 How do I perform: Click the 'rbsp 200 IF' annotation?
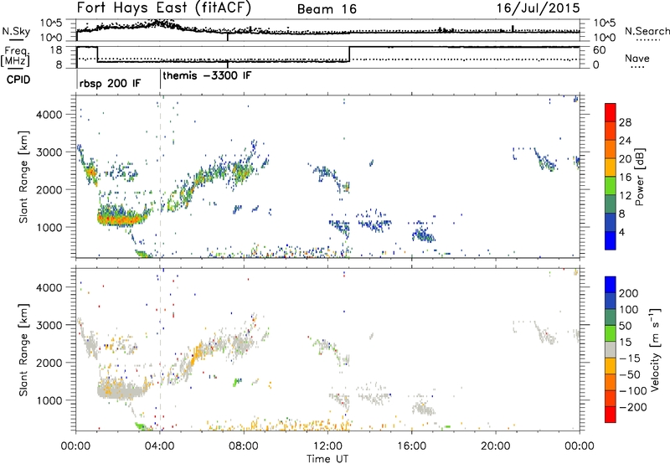(110, 83)
